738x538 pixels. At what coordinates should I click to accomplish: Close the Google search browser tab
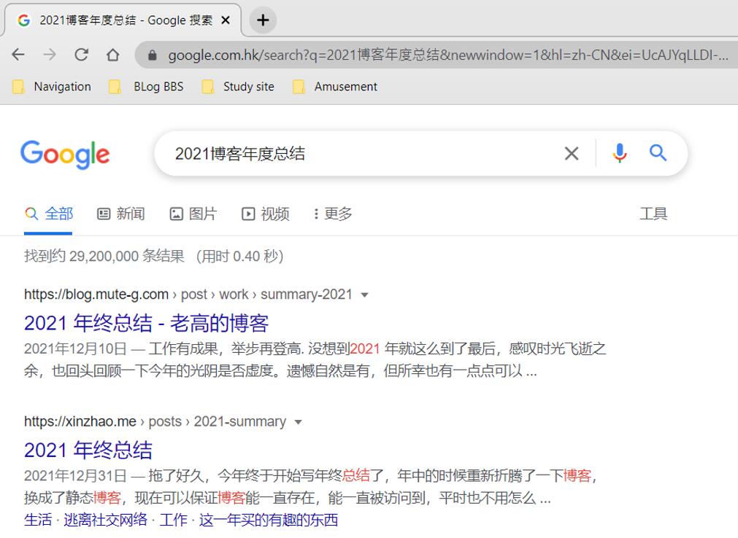(x=226, y=20)
